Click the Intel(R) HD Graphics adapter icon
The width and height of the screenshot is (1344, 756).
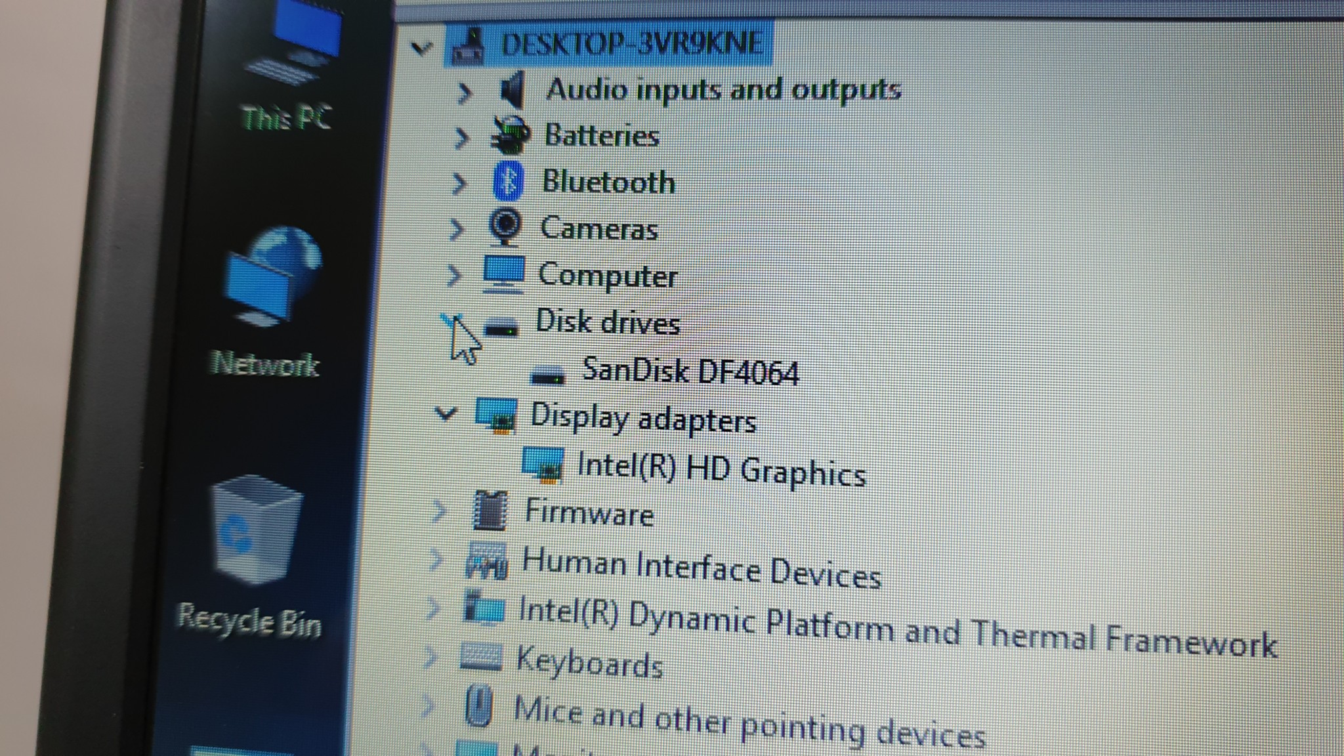(x=543, y=464)
